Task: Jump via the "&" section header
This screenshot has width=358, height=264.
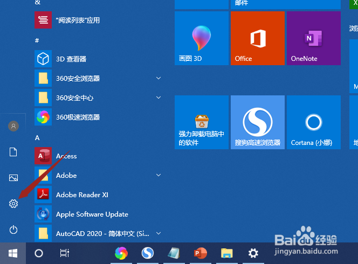Action: (38, 2)
